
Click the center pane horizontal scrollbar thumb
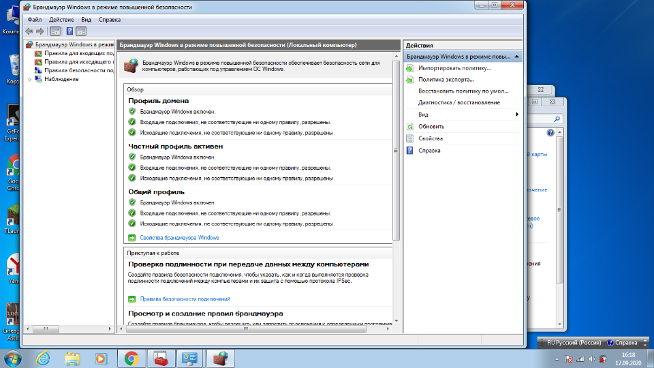(246, 328)
